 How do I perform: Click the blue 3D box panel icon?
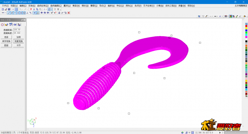pyautogui.click(x=15, y=24)
